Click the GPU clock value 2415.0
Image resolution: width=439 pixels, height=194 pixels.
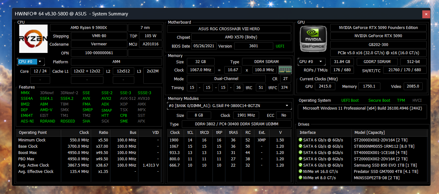click(x=325, y=86)
